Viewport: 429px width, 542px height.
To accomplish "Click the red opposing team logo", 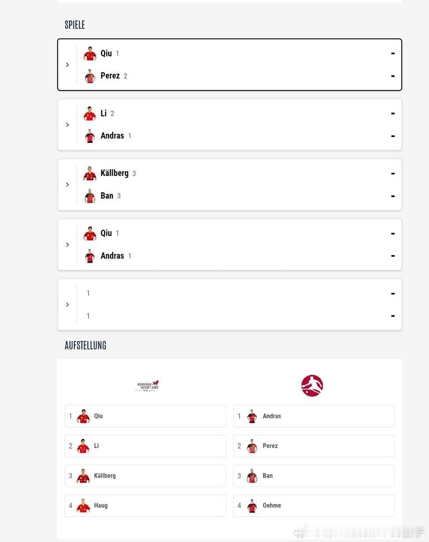I will tap(312, 386).
